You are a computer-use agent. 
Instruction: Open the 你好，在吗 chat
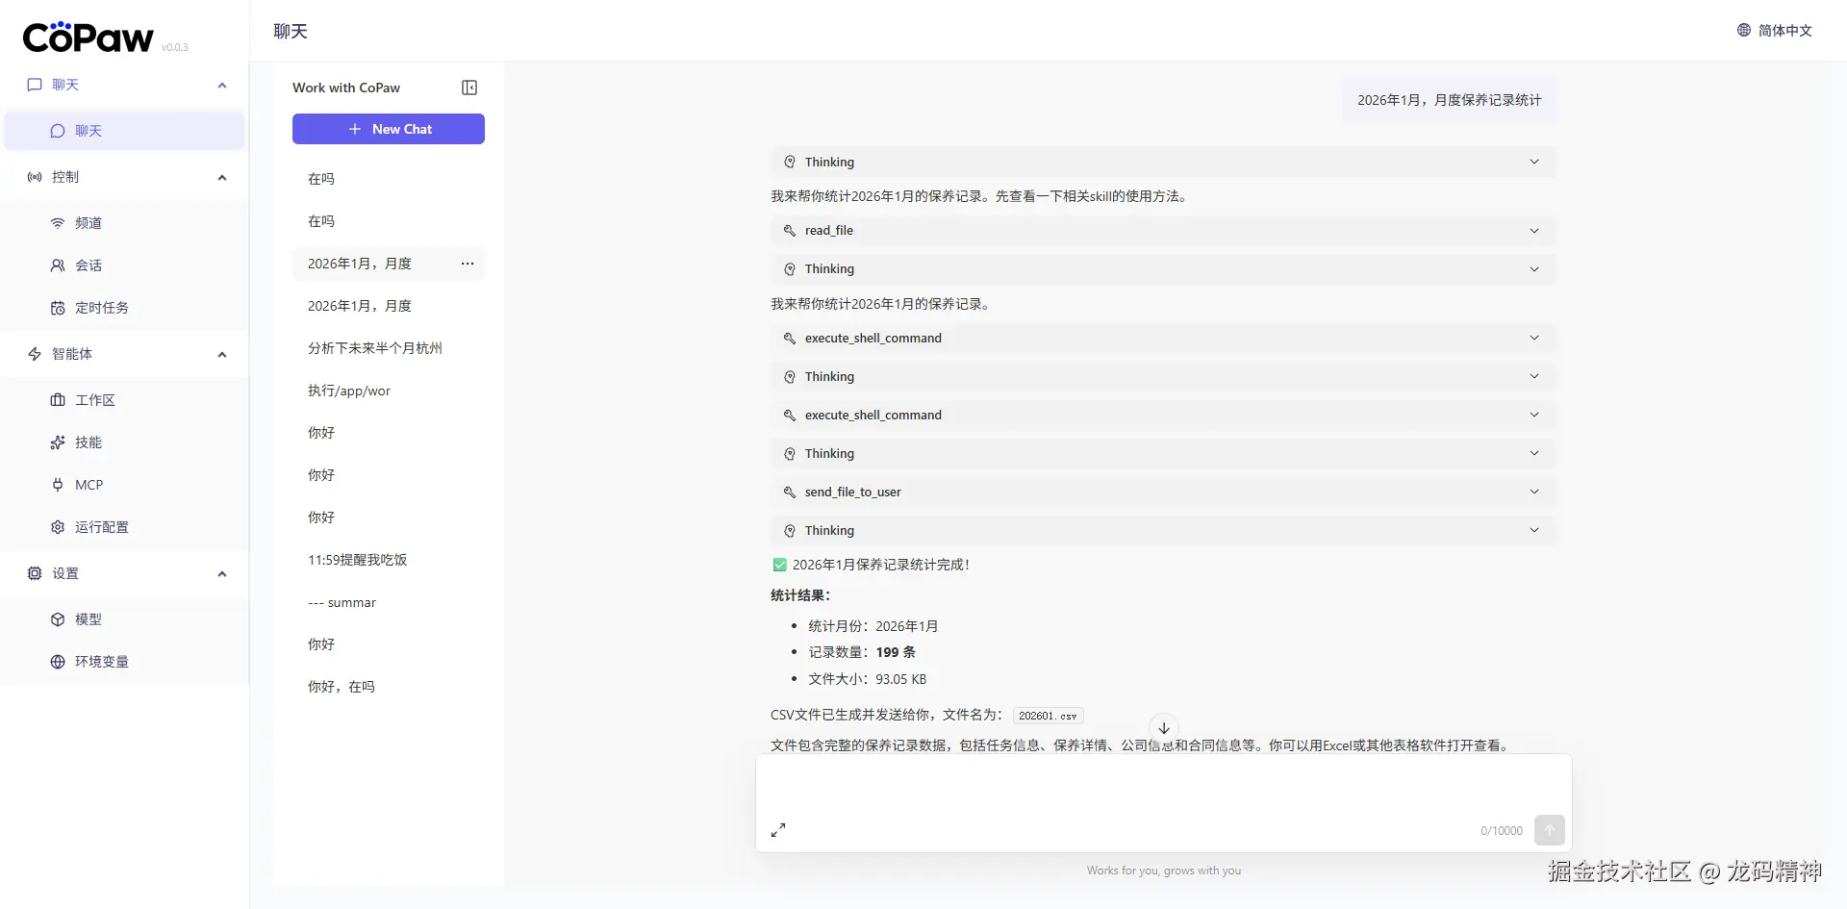(x=389, y=687)
